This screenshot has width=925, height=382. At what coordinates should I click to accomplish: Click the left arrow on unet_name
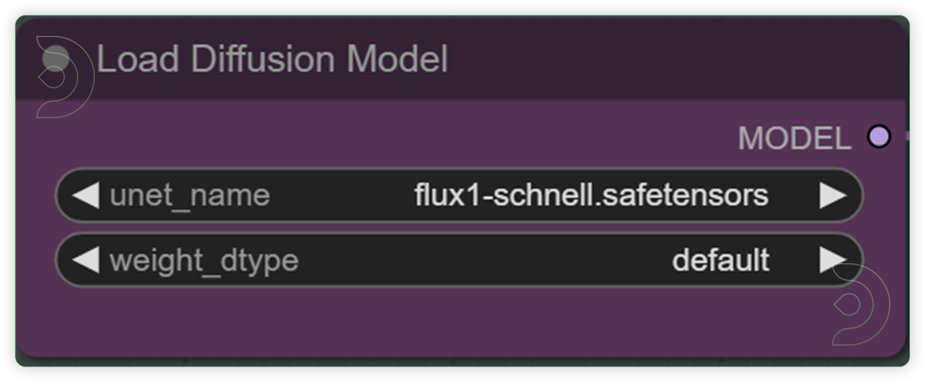87,195
